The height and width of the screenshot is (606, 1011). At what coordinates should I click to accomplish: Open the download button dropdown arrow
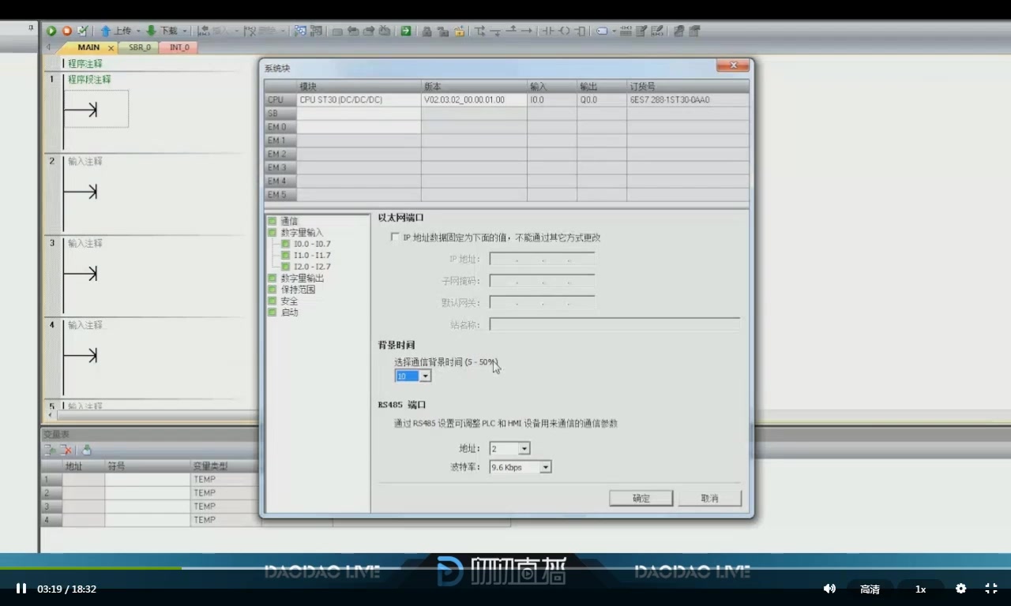pos(185,31)
